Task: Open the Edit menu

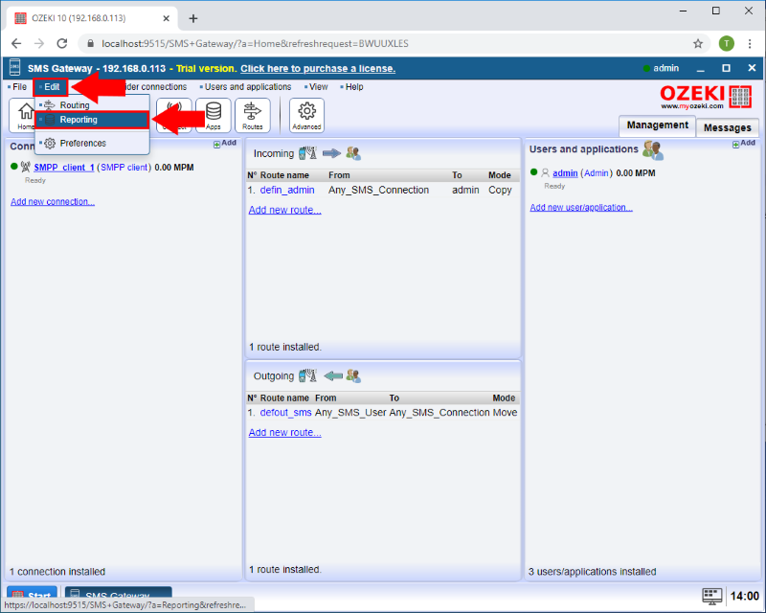Action: click(51, 87)
